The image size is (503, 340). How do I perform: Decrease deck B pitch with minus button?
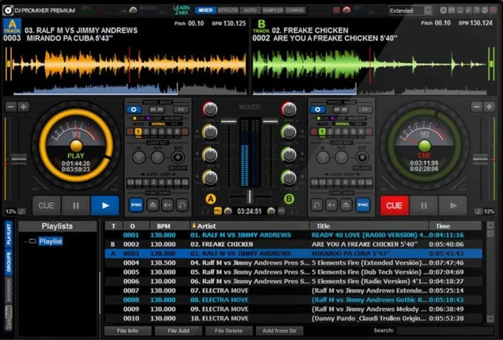(x=476, y=106)
